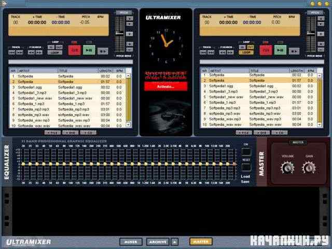This screenshot has height=249, width=332.
Task: Toggle the PITCH button on left deck
Action: click(x=124, y=12)
